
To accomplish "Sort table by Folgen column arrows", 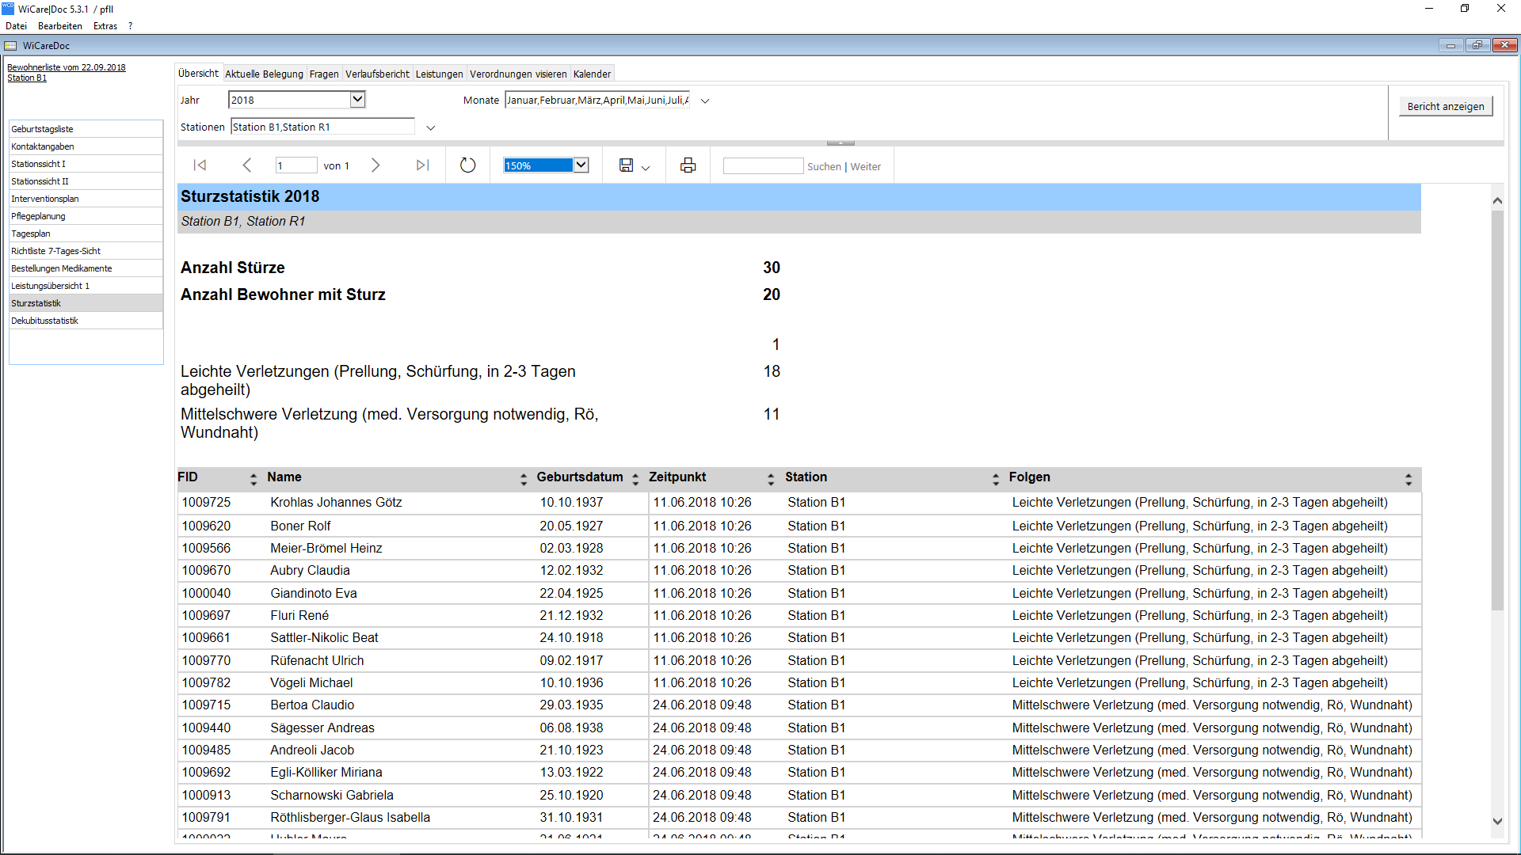I will (x=1409, y=478).
